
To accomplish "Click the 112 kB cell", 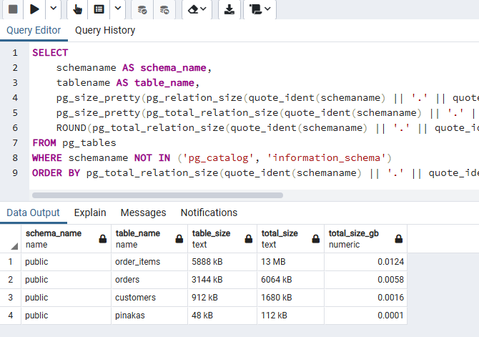I will [290, 316].
